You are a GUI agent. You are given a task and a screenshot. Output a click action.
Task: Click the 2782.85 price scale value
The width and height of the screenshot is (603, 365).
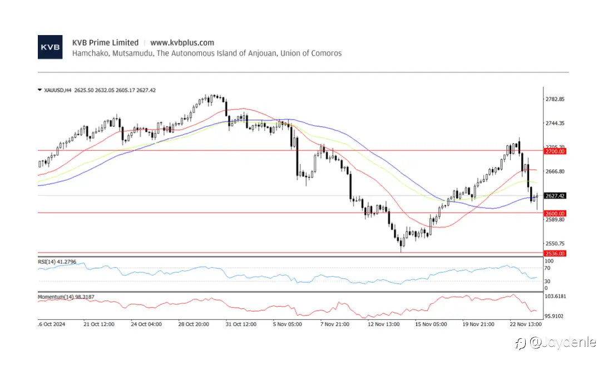(x=555, y=99)
